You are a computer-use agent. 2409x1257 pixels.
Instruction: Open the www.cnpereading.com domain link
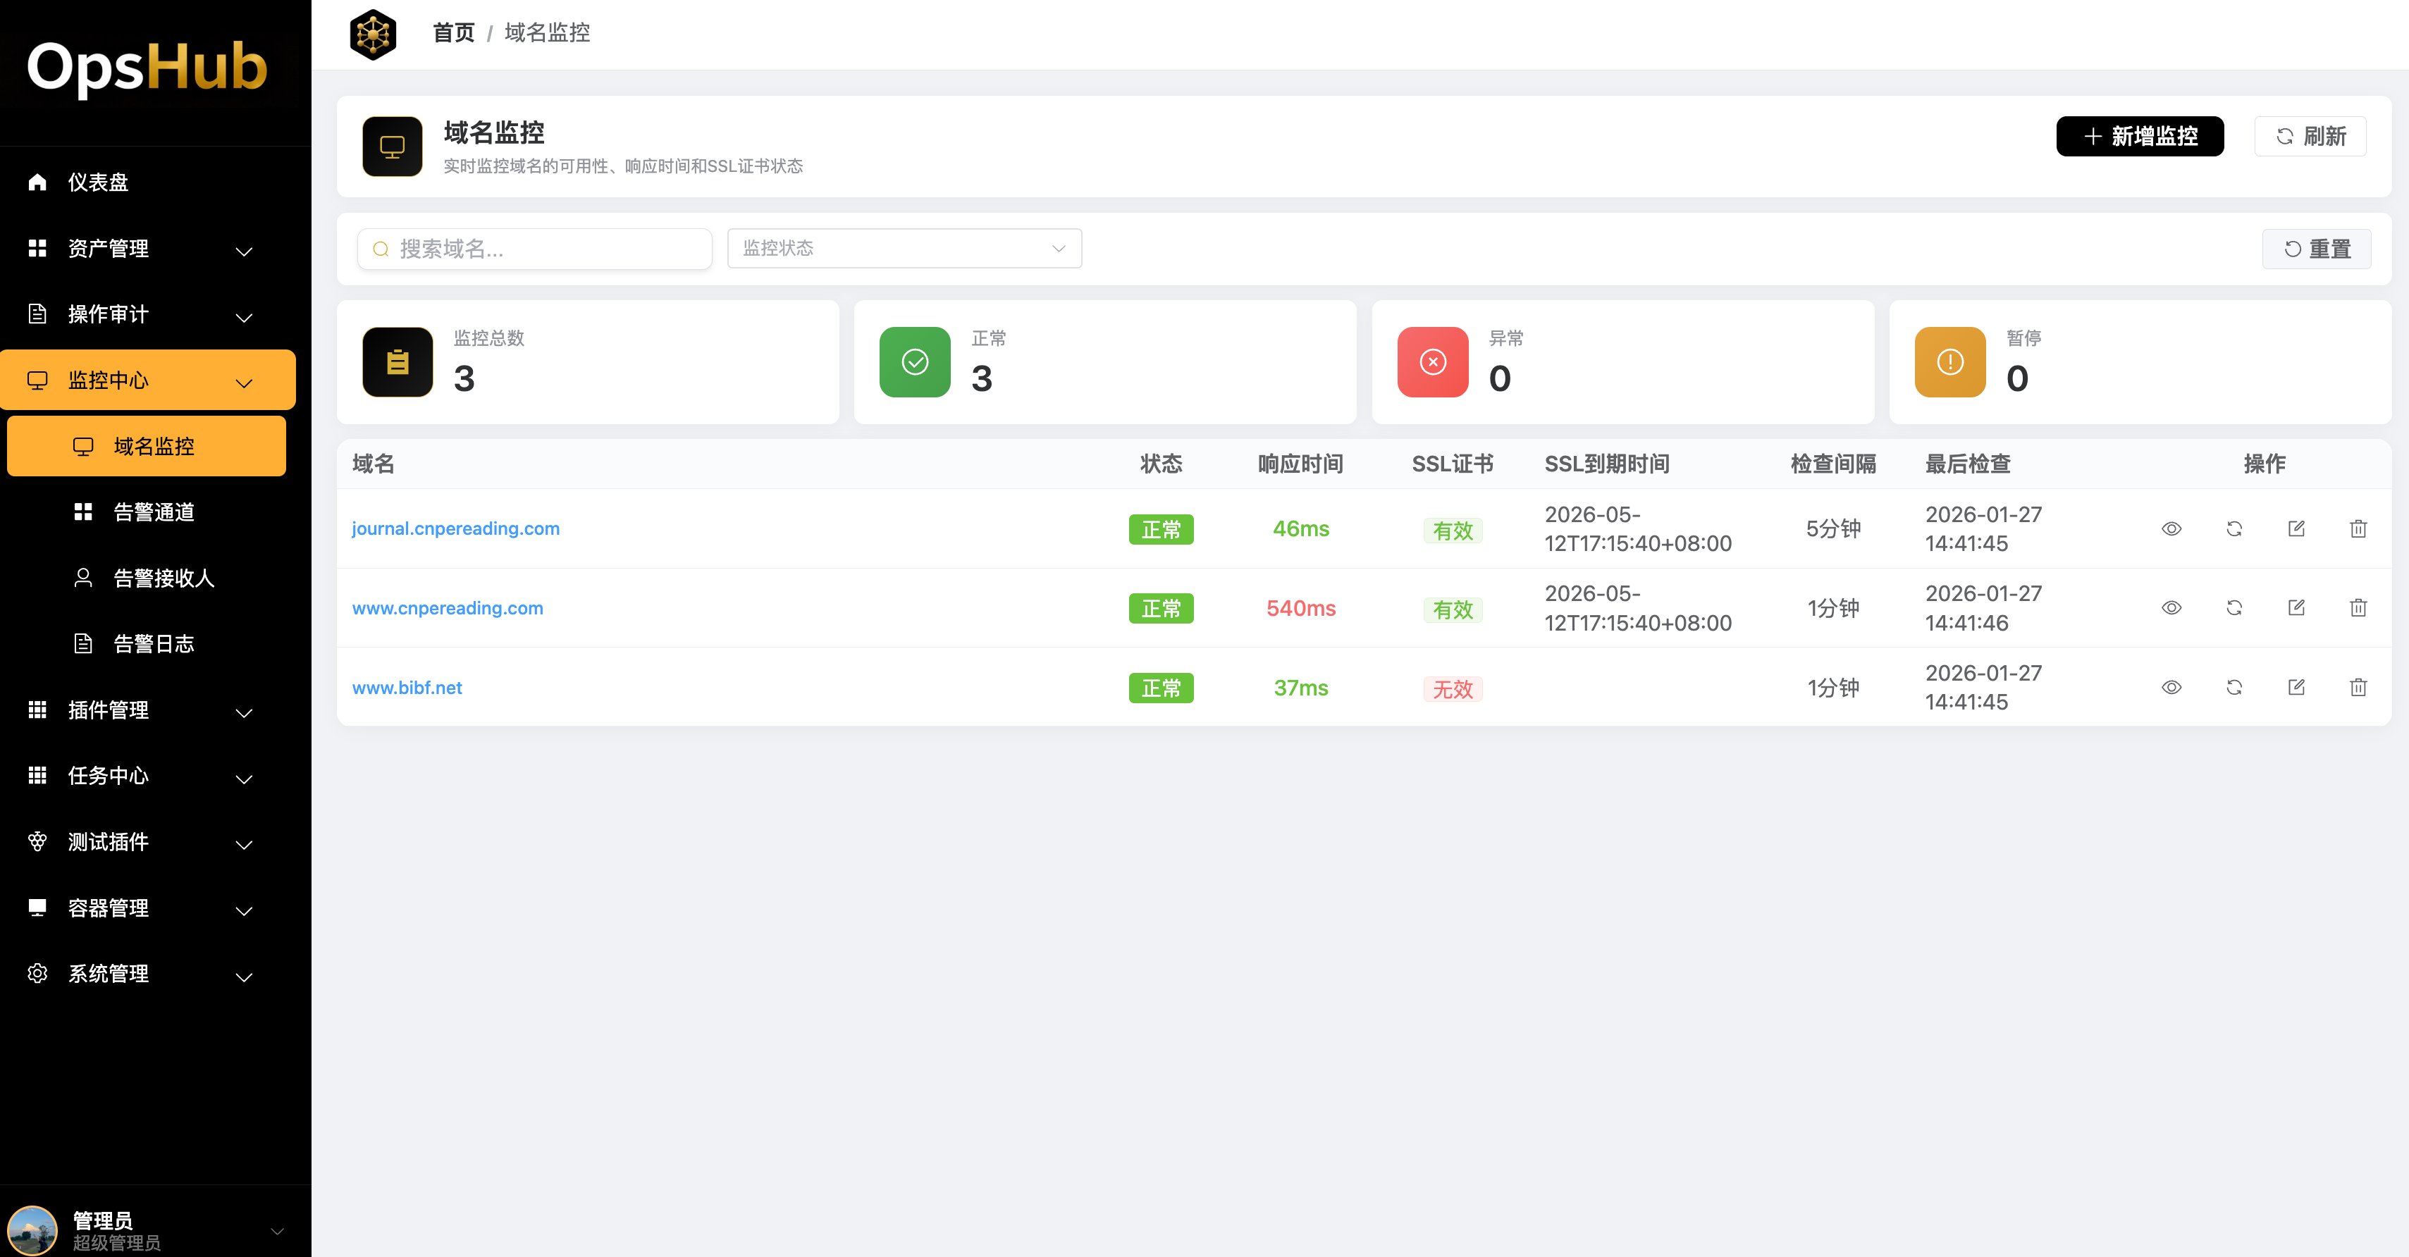click(x=447, y=608)
